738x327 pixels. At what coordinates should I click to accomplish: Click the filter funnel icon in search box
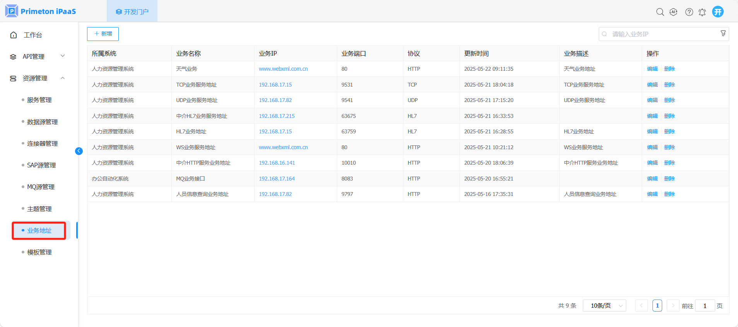coord(723,34)
